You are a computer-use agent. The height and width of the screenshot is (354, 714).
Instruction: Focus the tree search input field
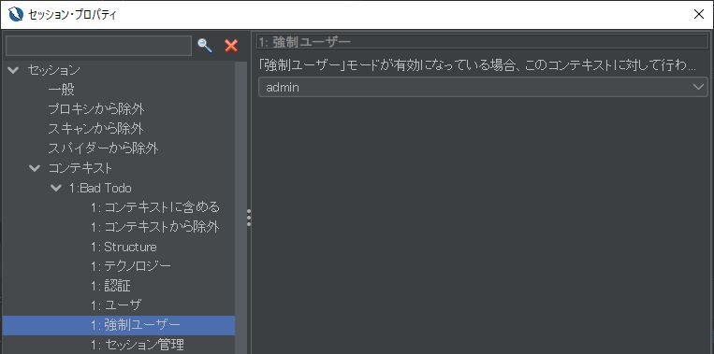click(99, 46)
